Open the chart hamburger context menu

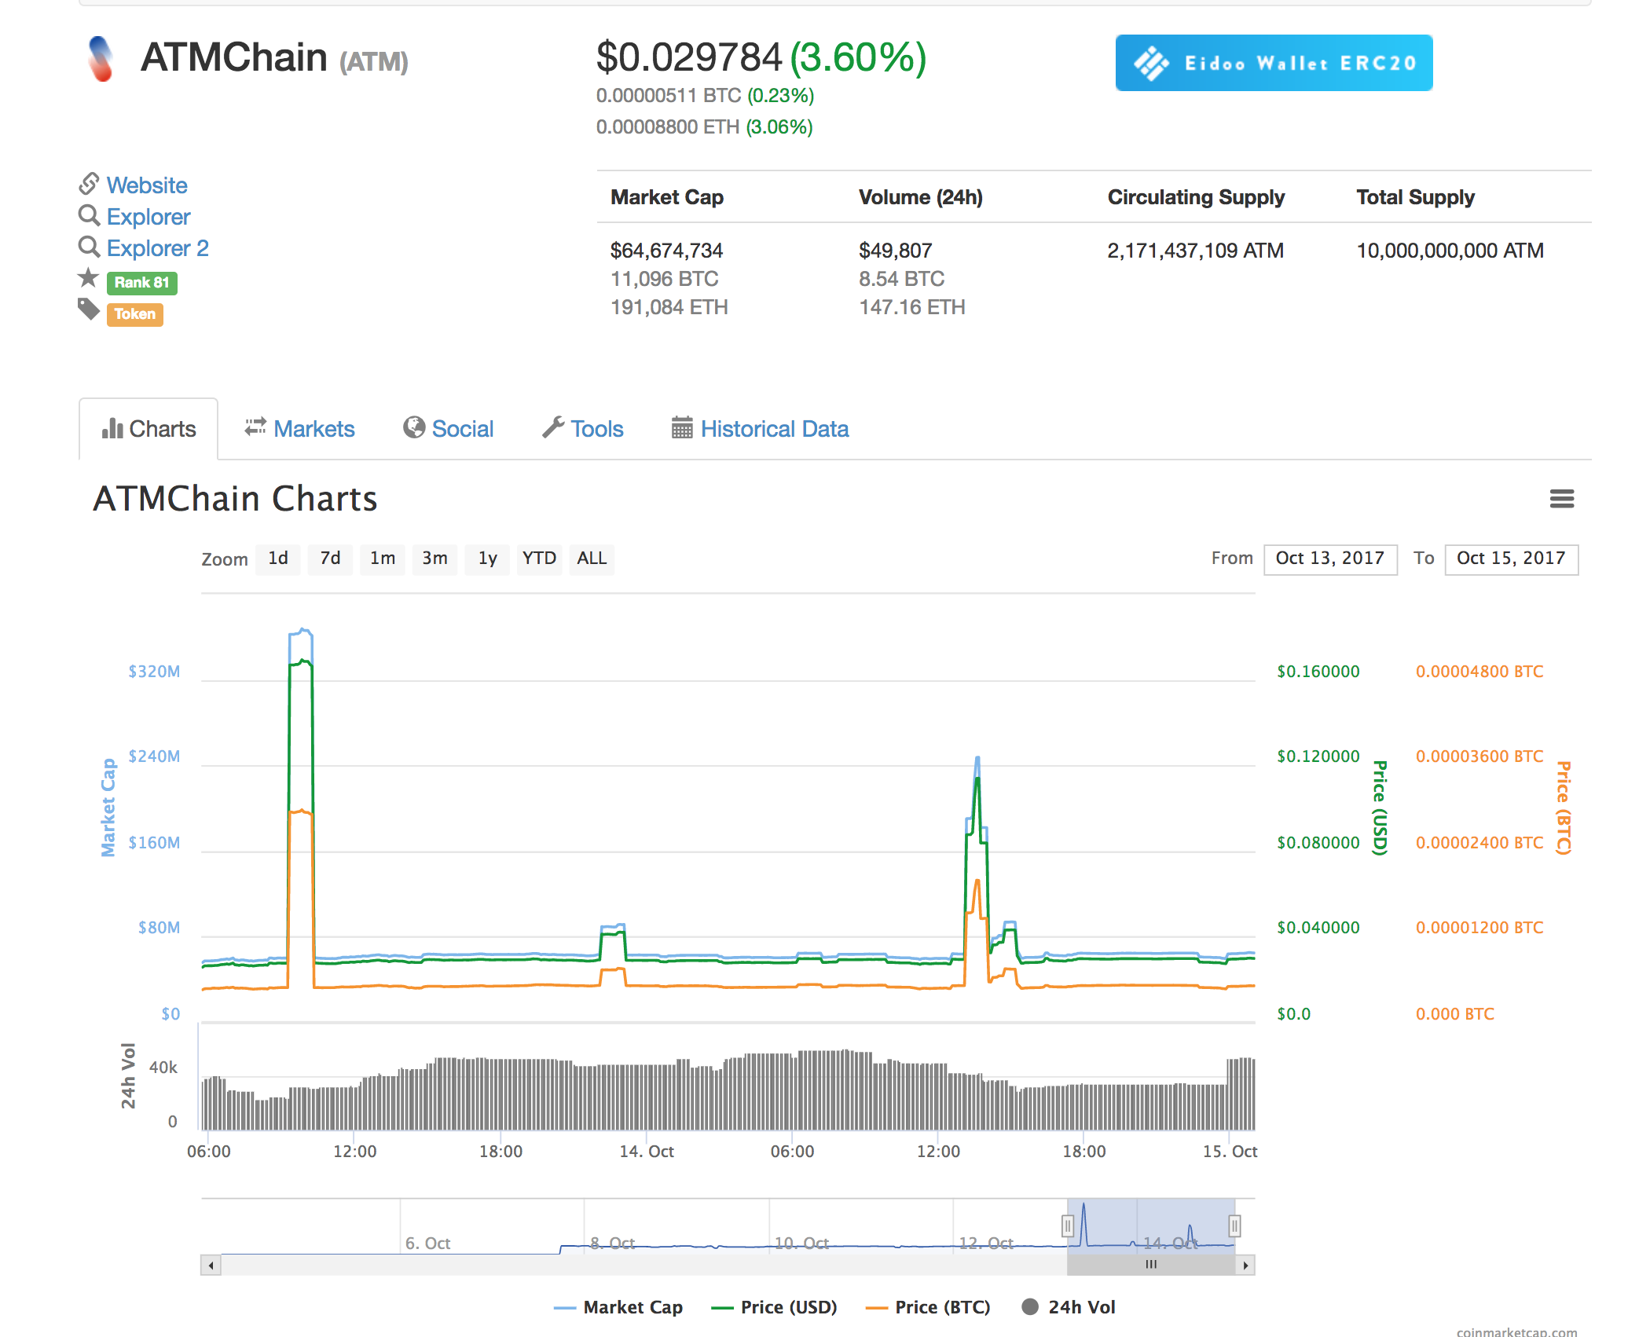point(1561,499)
